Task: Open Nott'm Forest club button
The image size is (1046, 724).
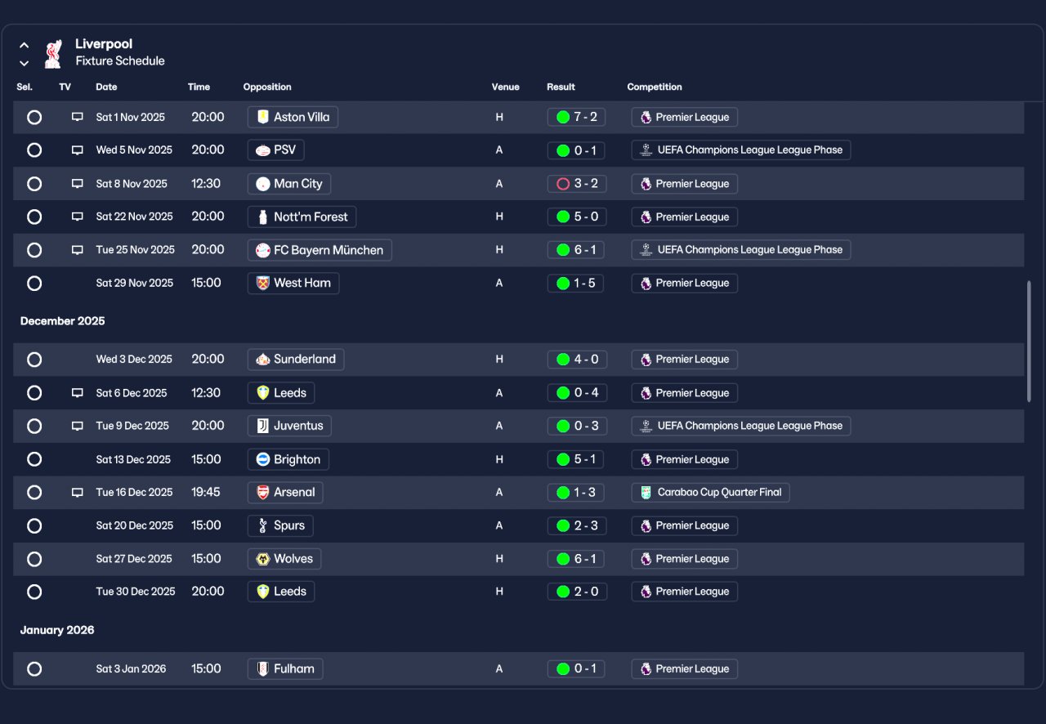Action: tap(302, 217)
